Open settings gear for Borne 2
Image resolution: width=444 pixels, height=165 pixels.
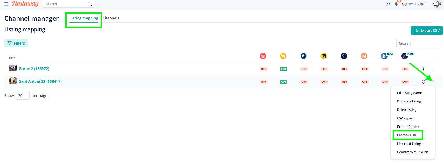pos(424,69)
